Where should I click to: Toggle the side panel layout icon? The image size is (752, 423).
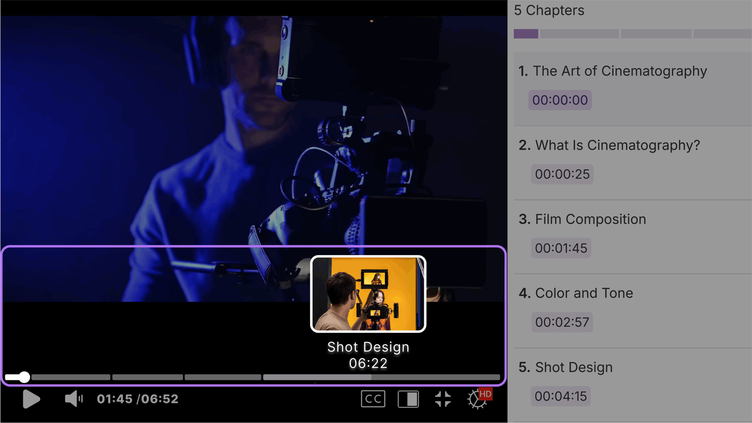[408, 399]
